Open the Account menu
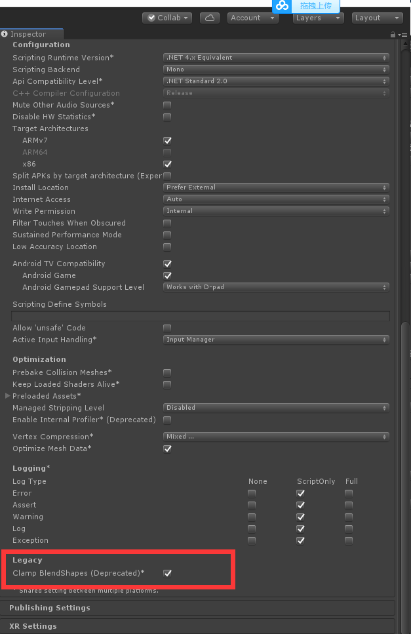Screen dimensions: 411x634 252,18
